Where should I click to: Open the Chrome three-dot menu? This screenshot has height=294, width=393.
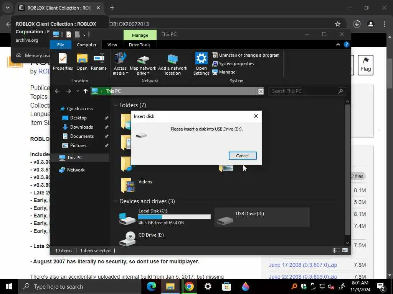coord(384,24)
